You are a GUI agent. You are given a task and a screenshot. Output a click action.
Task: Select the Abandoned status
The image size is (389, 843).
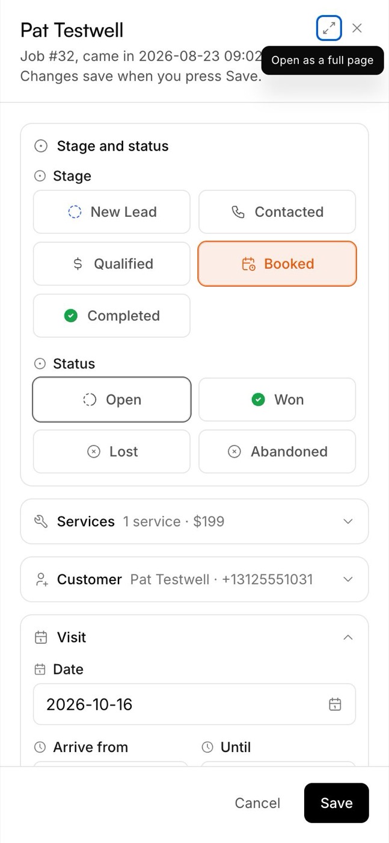click(277, 452)
